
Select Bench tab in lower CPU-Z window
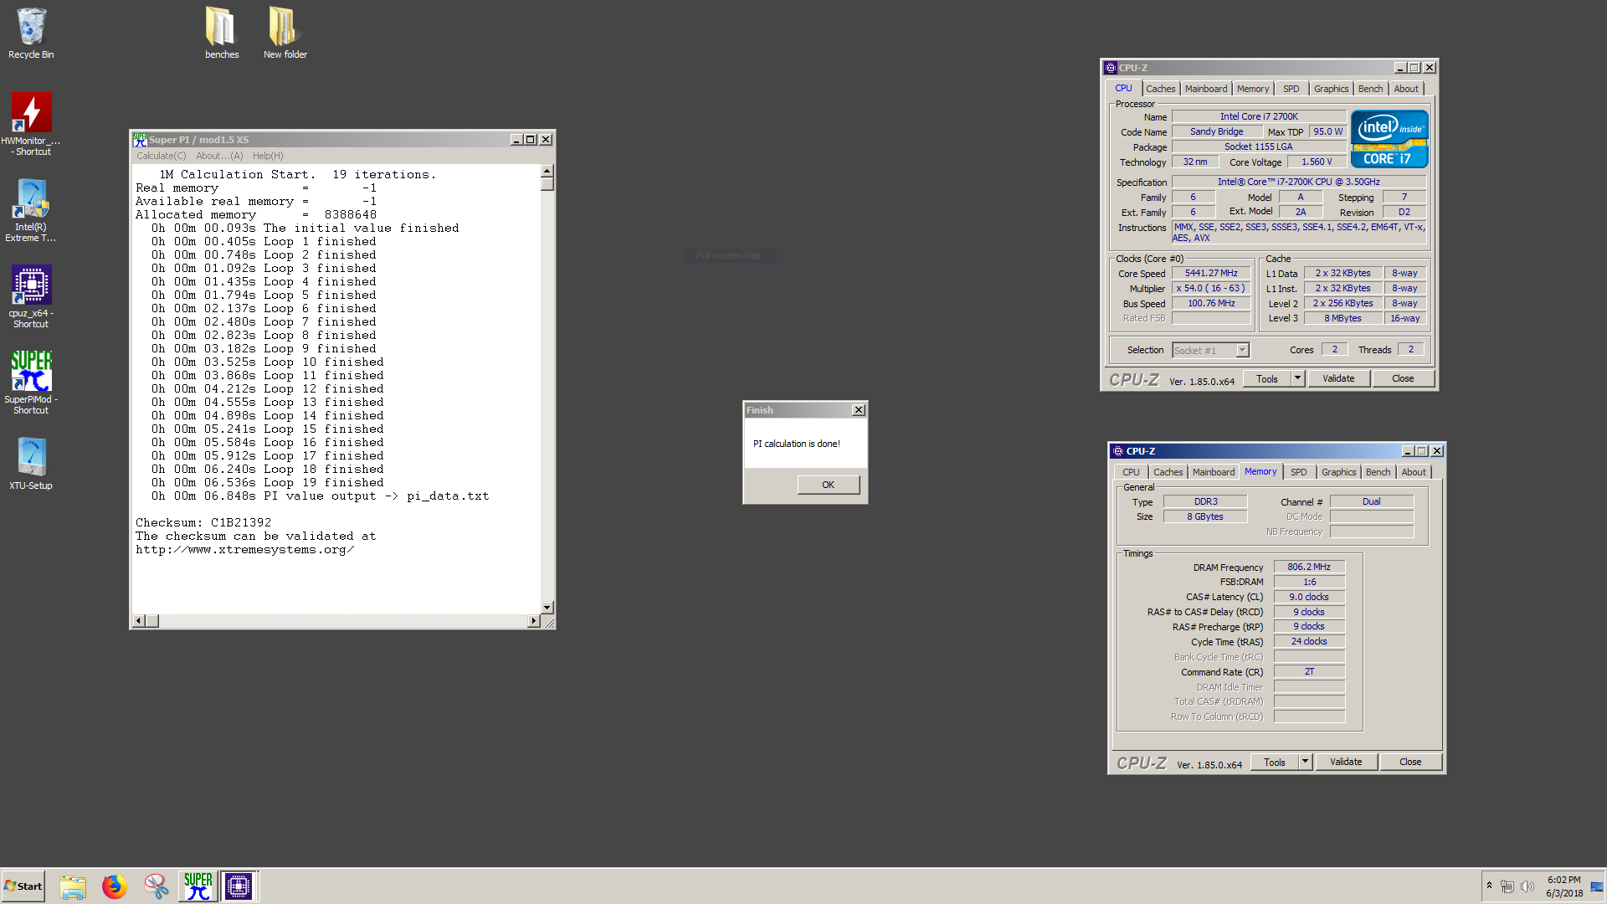pos(1378,472)
